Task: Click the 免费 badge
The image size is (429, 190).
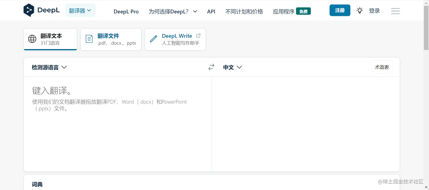Action: coord(303,11)
